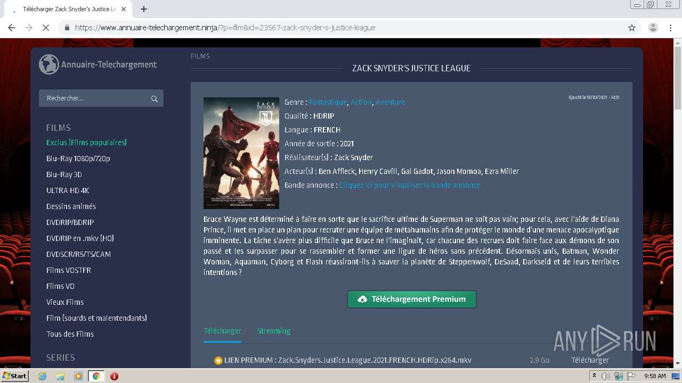Open the Windows Start menu

pos(15,376)
